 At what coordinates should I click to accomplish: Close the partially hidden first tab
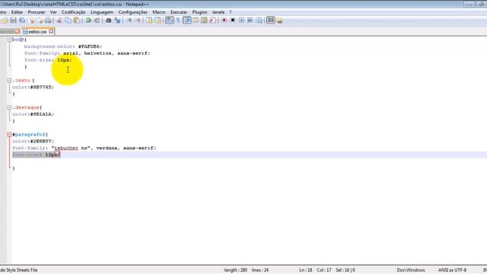(x=18, y=31)
